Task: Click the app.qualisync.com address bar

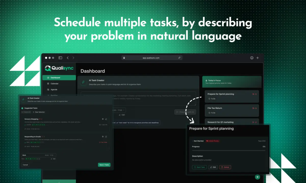Action: (x=152, y=58)
